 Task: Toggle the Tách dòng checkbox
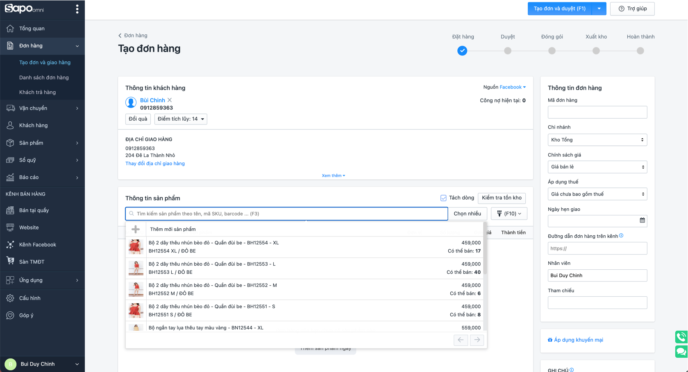point(443,198)
